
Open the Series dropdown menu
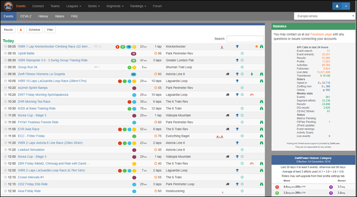[93, 6]
